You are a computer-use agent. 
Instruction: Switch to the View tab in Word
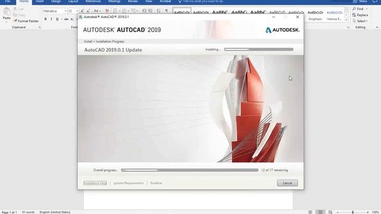149,1
